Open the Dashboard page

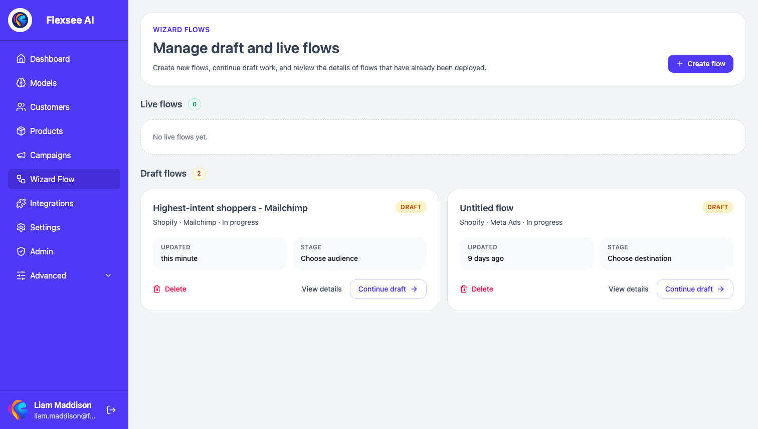(x=64, y=59)
